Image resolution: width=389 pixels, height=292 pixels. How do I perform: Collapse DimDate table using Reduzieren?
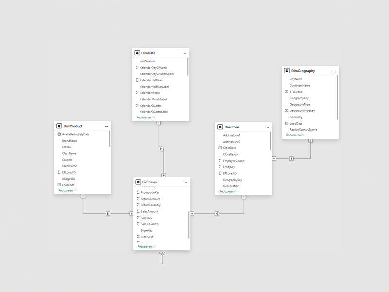pyautogui.click(x=145, y=117)
